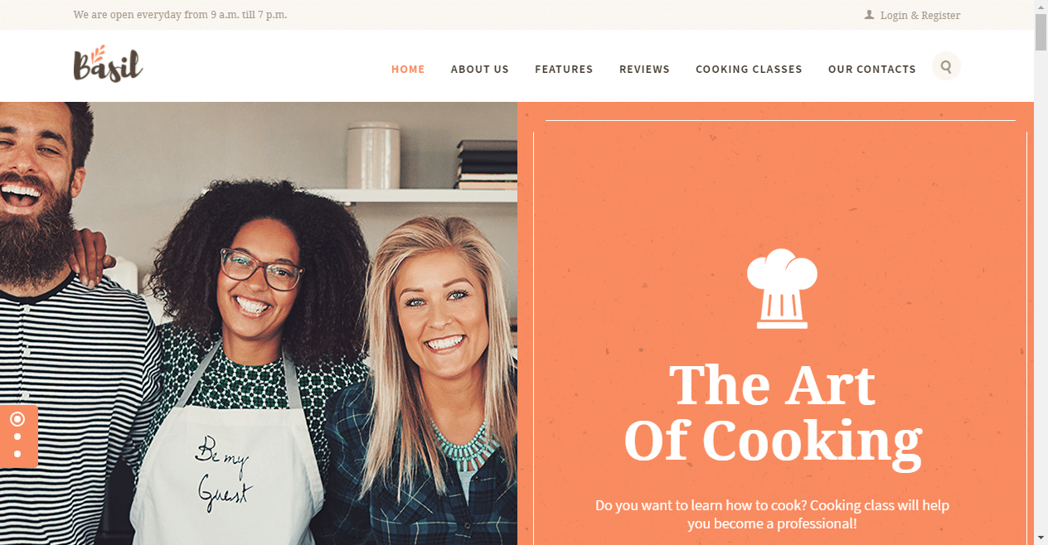Click the "The Art Of Cooking" heading
Screen dimensions: 1048x545
tap(773, 412)
